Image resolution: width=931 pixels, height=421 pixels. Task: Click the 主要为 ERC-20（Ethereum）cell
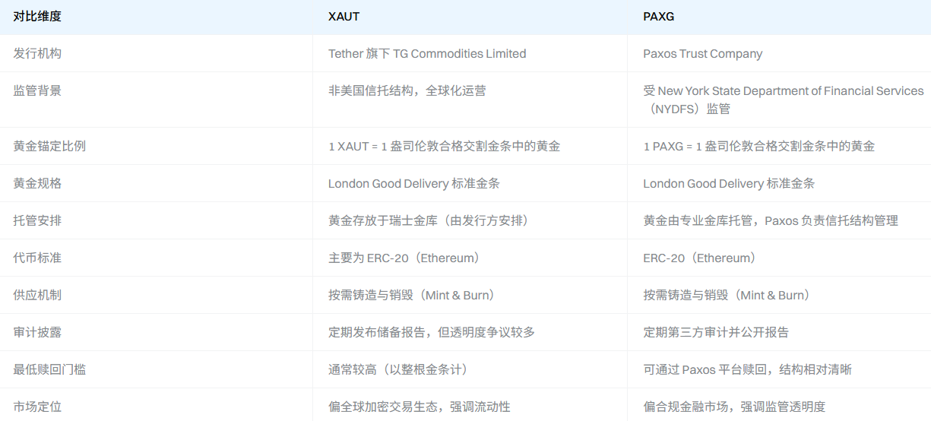(404, 258)
